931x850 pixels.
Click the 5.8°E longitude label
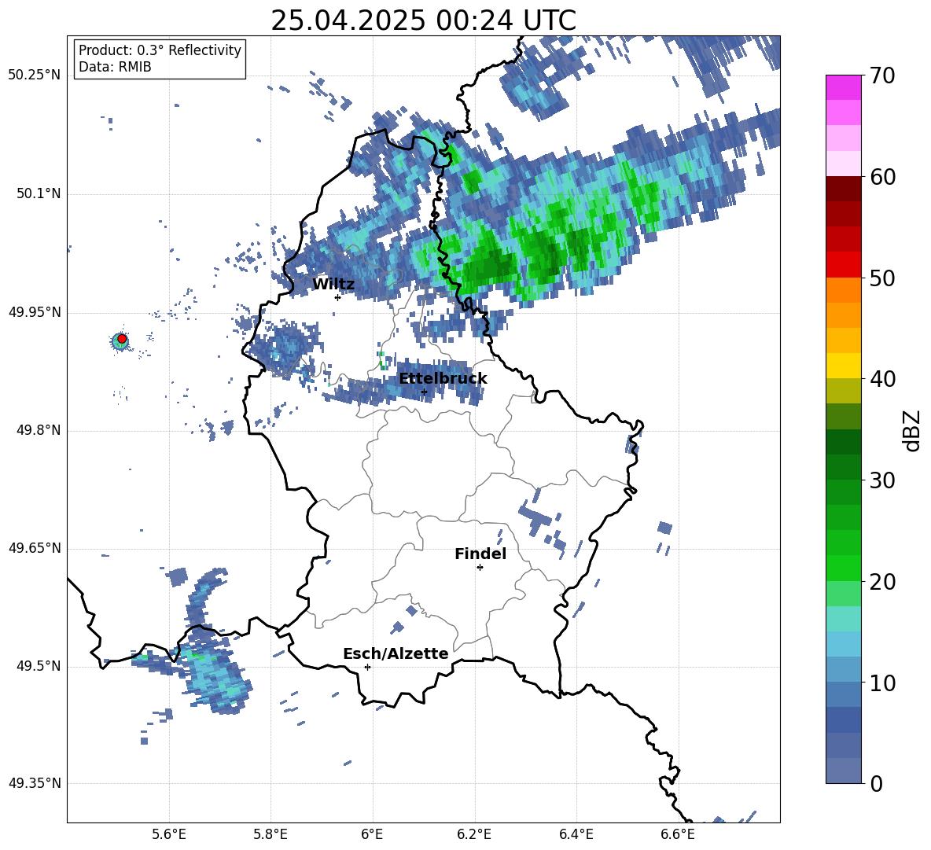[270, 834]
